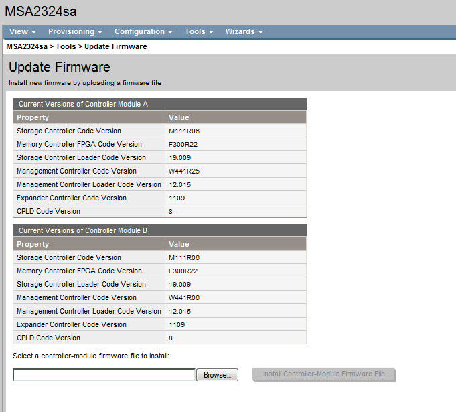Select Module A value M111R06
456x412 pixels.
[x=184, y=131]
